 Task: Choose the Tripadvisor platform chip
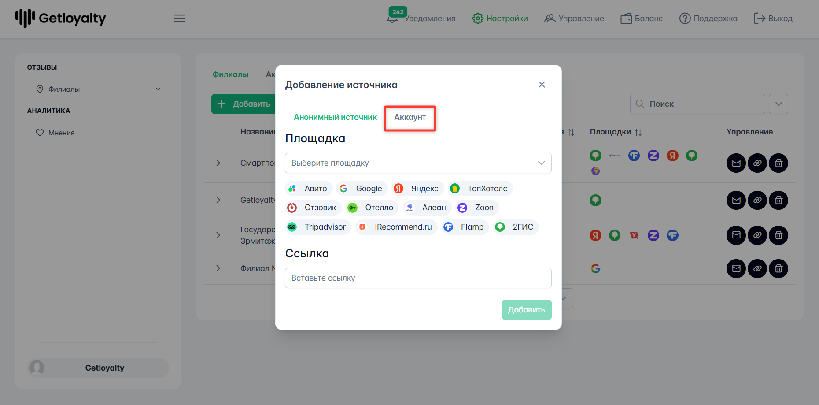[318, 227]
